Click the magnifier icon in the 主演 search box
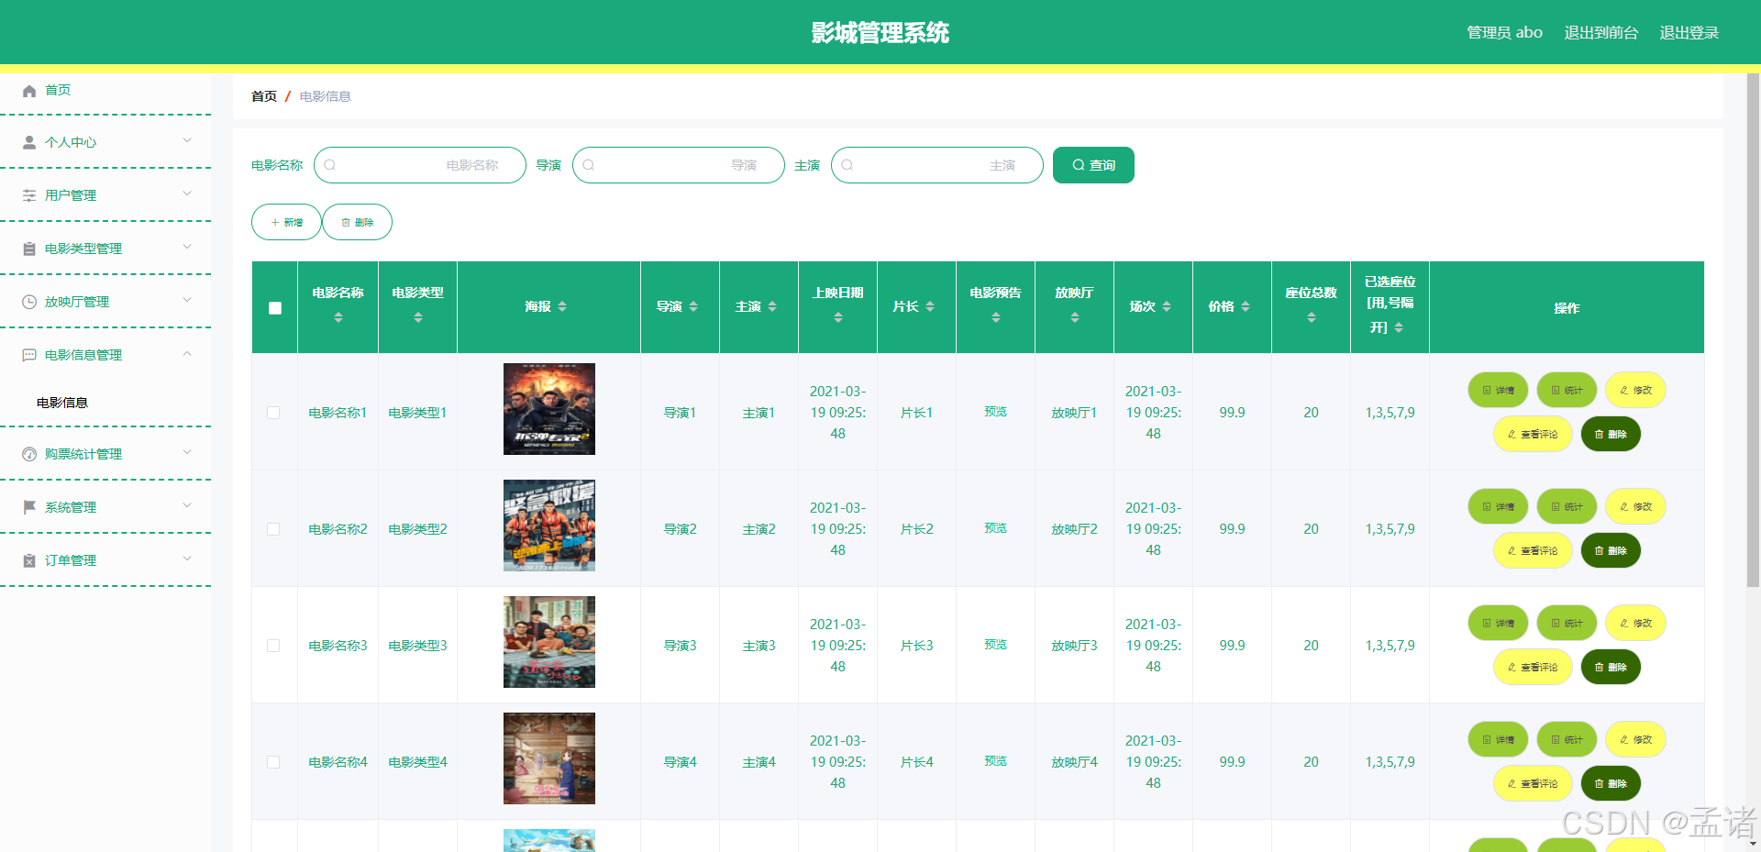1761x852 pixels. tap(847, 165)
